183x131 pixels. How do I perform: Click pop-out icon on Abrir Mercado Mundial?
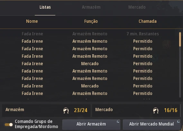(178, 122)
